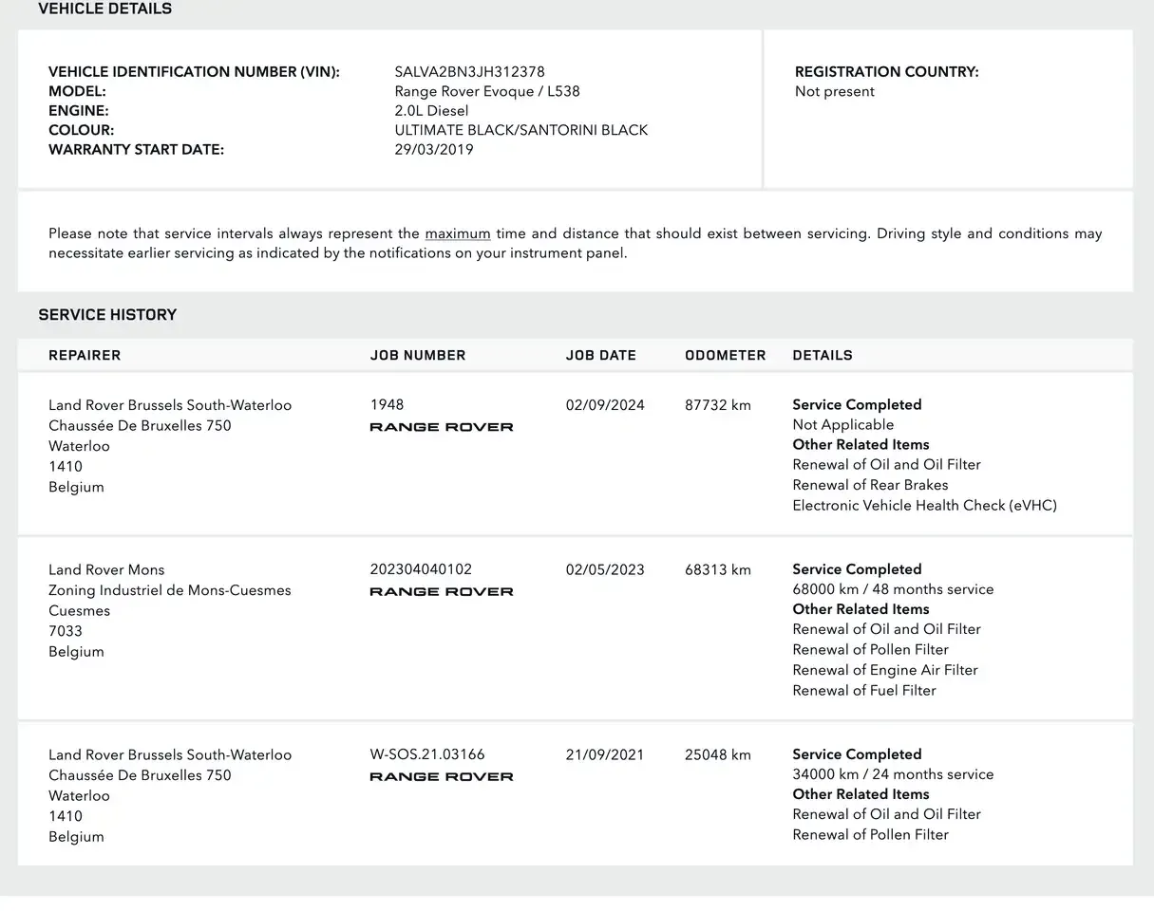1154x911 pixels.
Task: Select engine value 2.0L Diesel
Action: pyautogui.click(x=431, y=111)
